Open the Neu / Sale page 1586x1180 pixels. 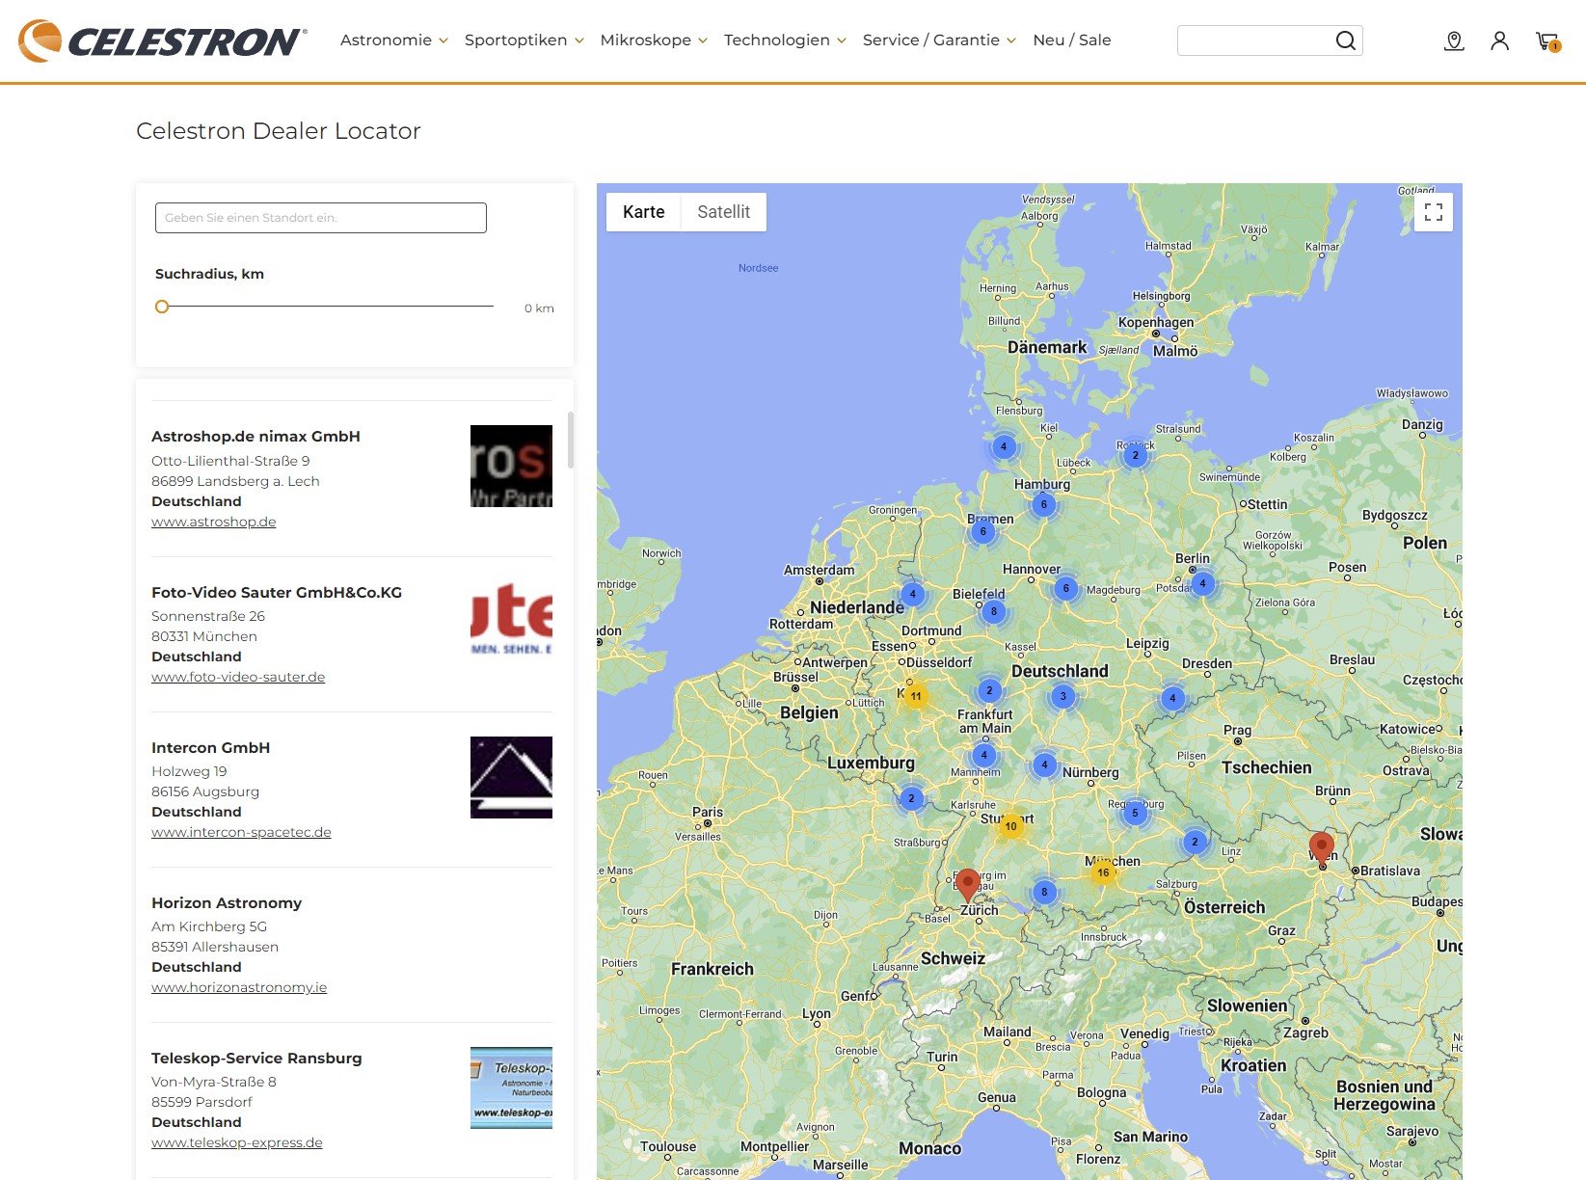1072,40
